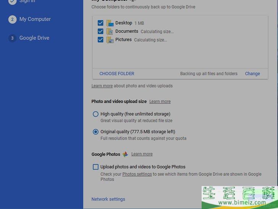The image size is (278, 209).
Task: Open Learn more about photo and video uploads
Action: coord(102,86)
